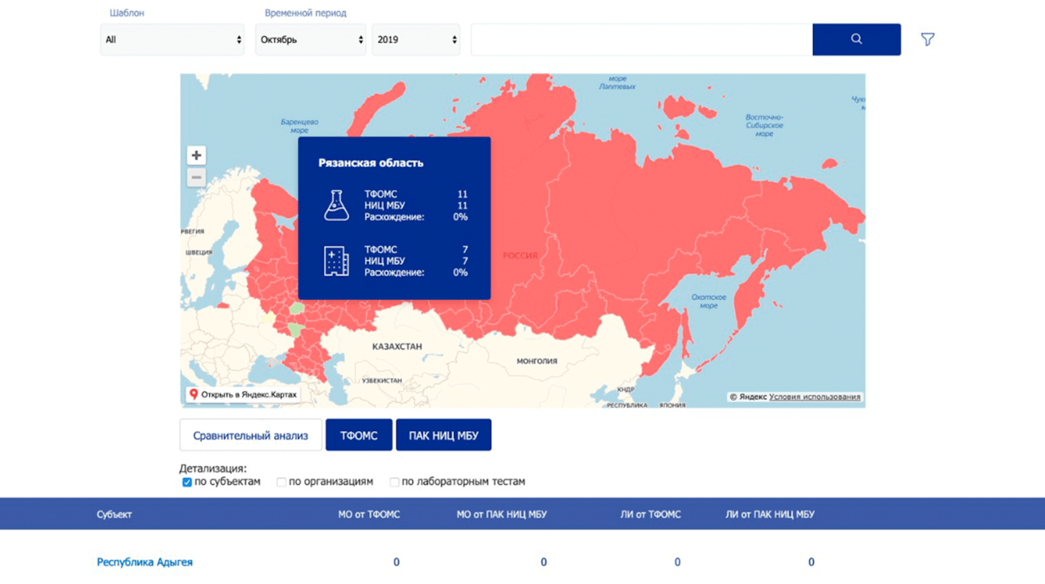Click 'Временной период' label
This screenshot has height=584, width=1045.
click(305, 13)
